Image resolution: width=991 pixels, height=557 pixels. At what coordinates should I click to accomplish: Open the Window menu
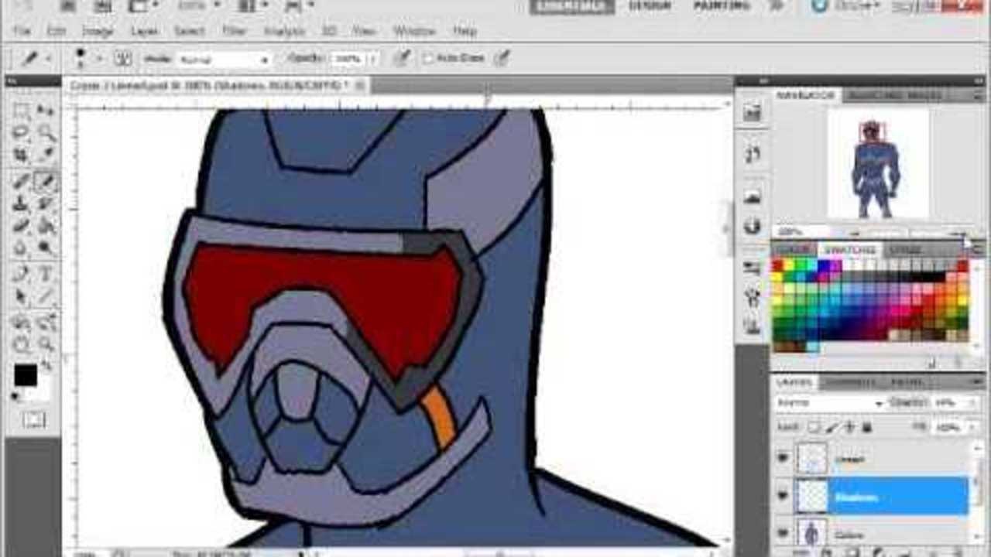click(414, 32)
